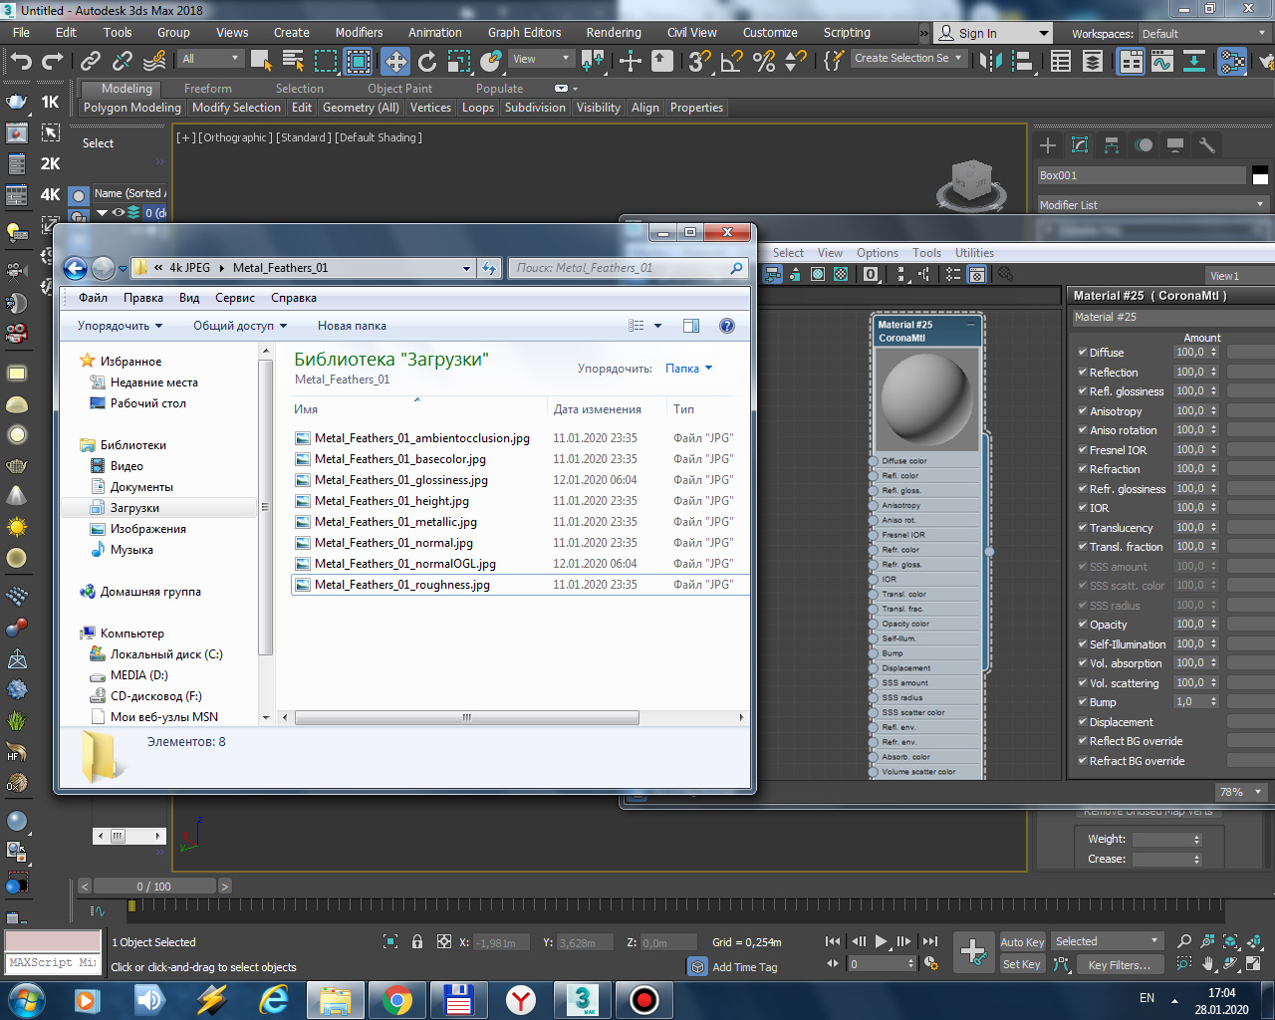This screenshot has height=1020, width=1275.
Task: Uncheck the Diffuse checkbox
Action: [1082, 352]
